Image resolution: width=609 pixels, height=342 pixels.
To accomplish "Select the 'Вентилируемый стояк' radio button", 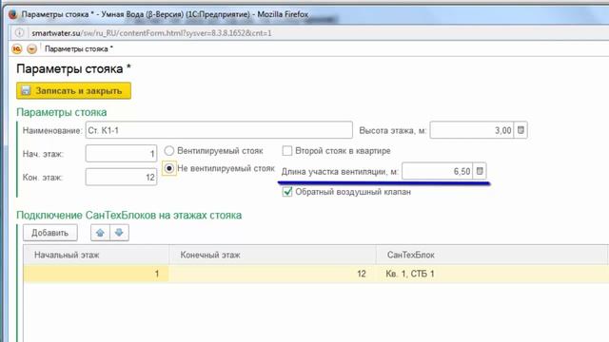I will pos(169,150).
